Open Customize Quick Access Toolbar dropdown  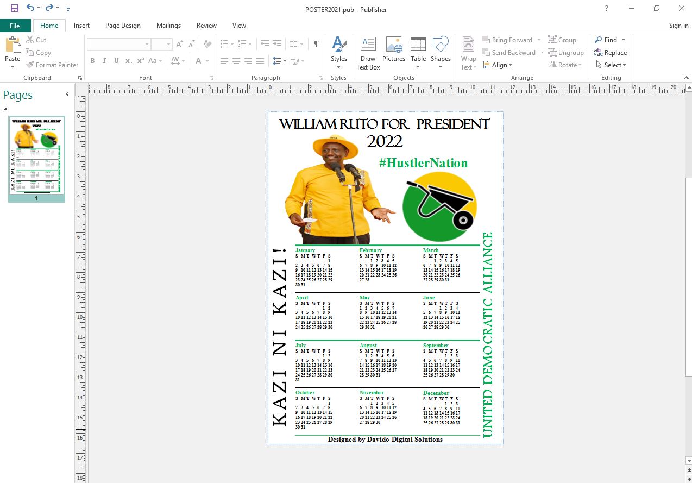coord(68,9)
